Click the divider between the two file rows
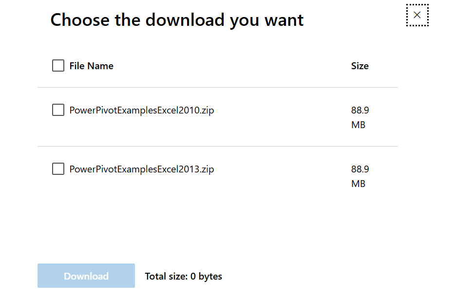 [x=218, y=146]
